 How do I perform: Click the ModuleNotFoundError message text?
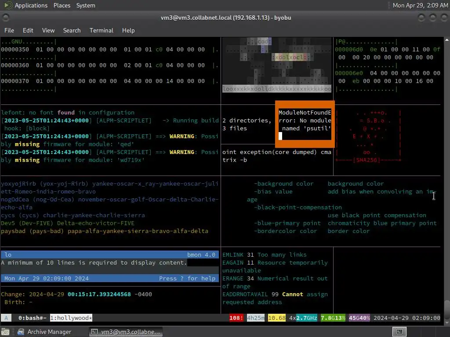tap(305, 120)
